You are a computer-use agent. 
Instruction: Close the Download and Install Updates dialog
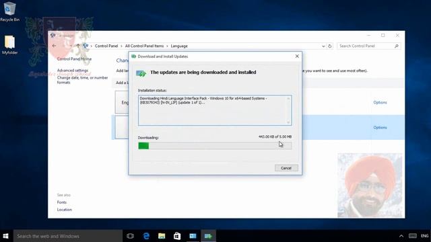pos(297,56)
